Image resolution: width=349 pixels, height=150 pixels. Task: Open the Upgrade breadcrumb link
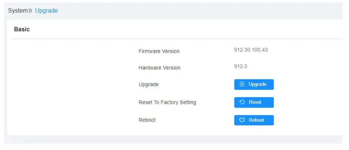(x=46, y=11)
